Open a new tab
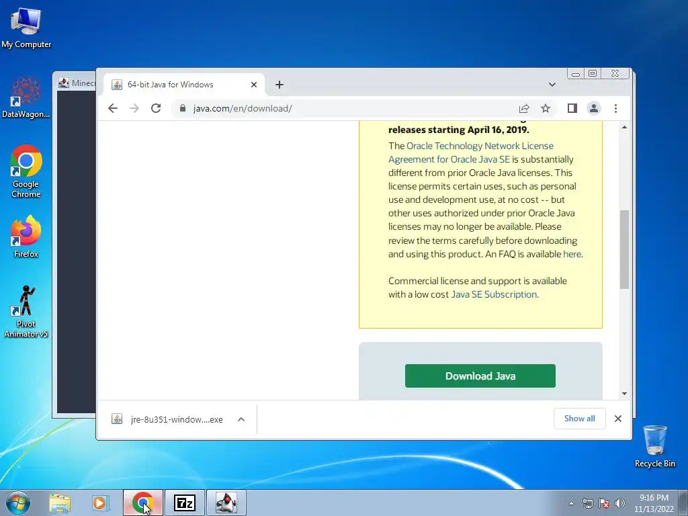 coord(279,85)
